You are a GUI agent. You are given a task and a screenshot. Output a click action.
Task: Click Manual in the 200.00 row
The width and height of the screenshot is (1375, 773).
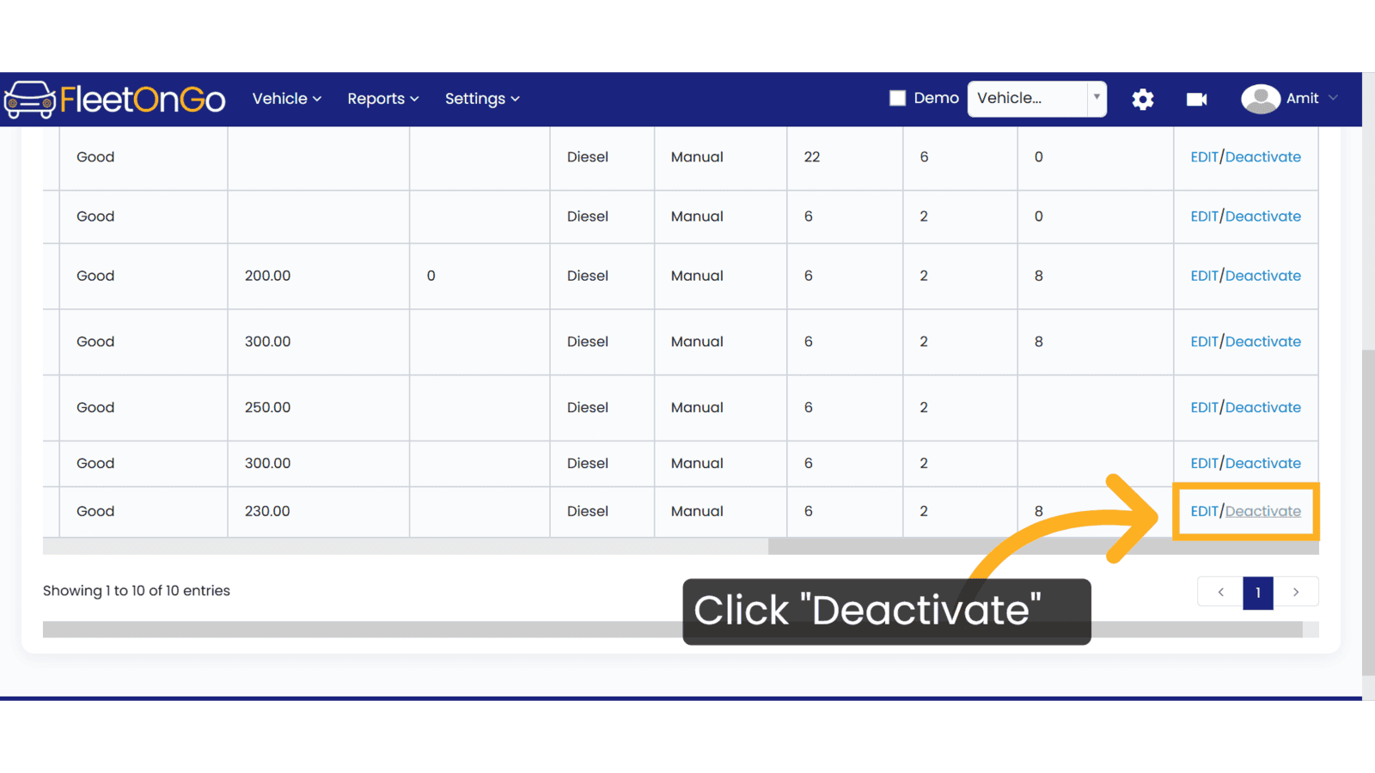point(697,276)
